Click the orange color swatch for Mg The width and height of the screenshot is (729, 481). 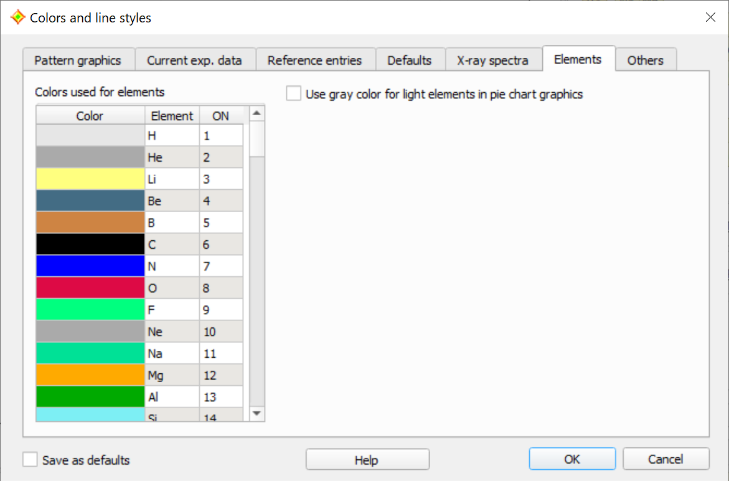(90, 375)
